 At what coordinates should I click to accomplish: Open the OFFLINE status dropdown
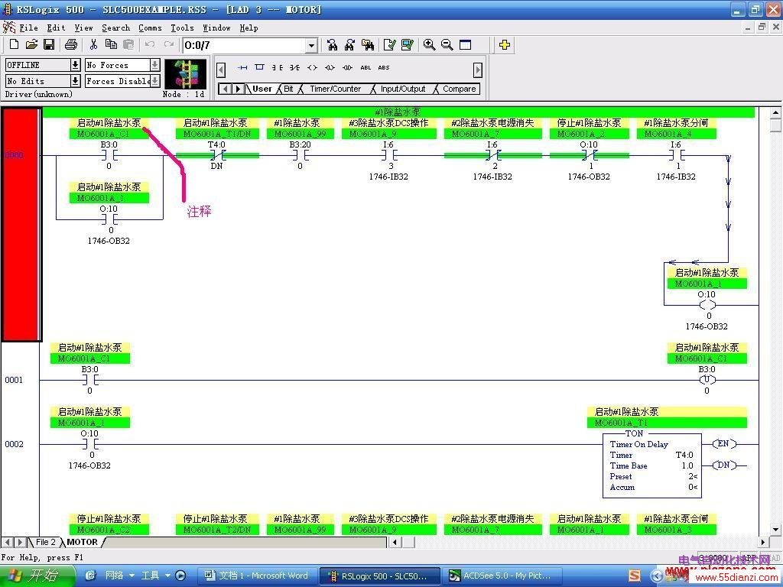click(75, 65)
